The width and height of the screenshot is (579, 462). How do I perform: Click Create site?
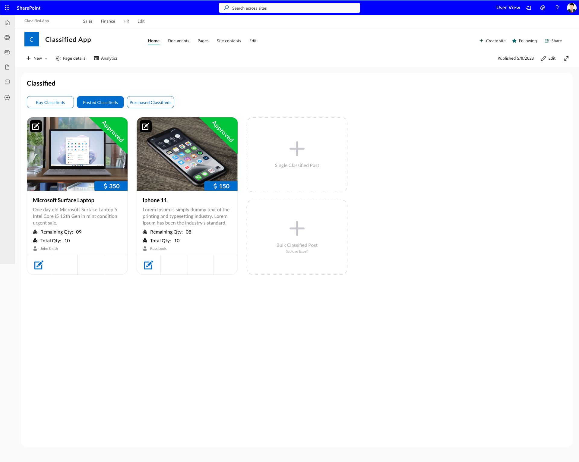[x=492, y=41]
